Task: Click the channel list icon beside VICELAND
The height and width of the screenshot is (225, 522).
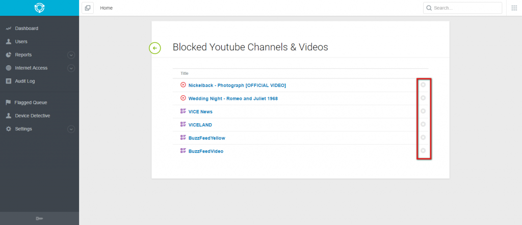Action: pyautogui.click(x=183, y=124)
